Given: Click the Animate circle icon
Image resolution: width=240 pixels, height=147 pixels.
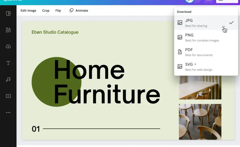Looking at the screenshot, I should point(71,10).
